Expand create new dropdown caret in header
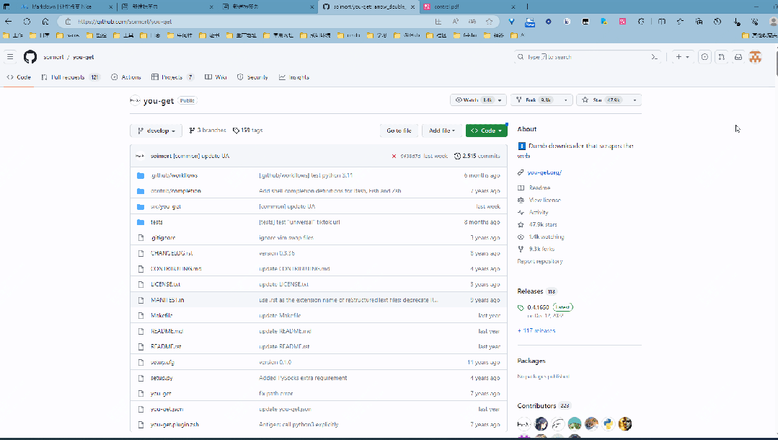This screenshot has height=440, width=778. pos(688,57)
